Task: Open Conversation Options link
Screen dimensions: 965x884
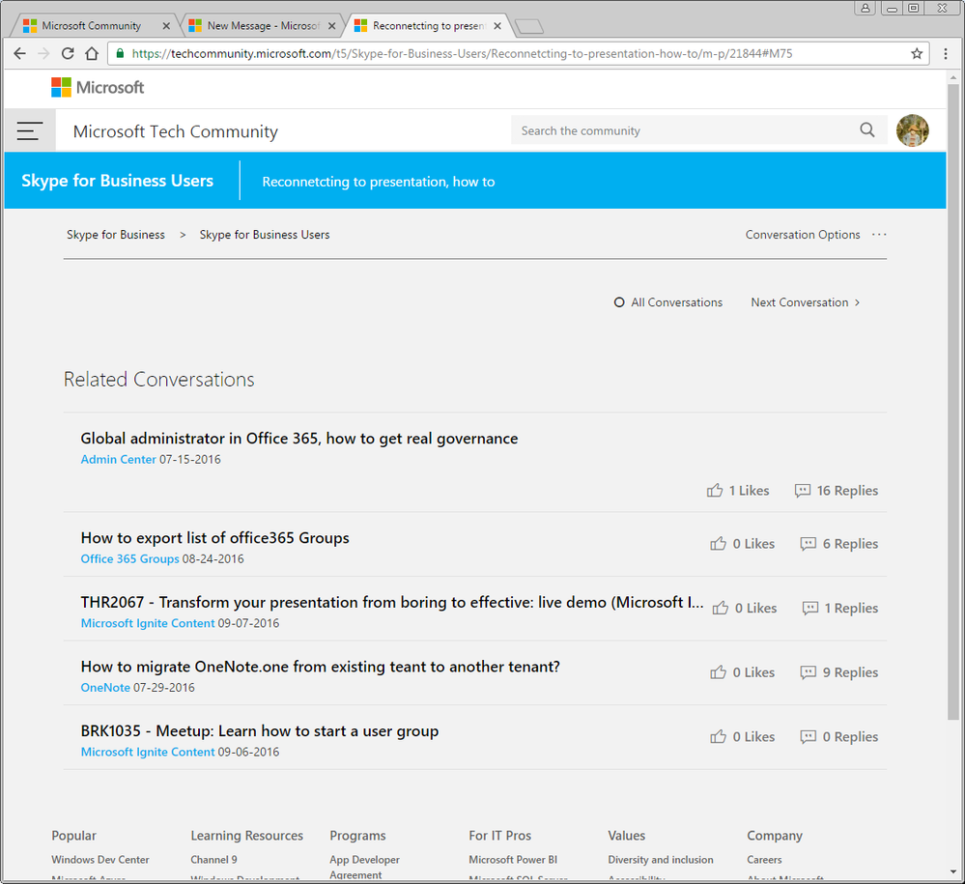Action: (x=803, y=235)
